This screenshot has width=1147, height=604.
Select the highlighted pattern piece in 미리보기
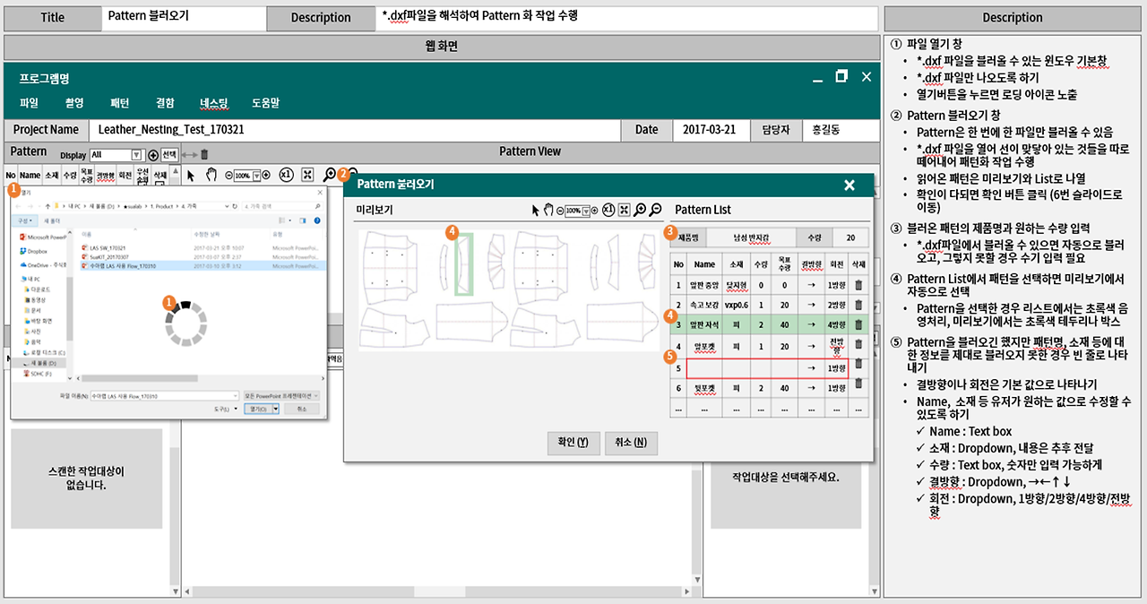point(463,266)
